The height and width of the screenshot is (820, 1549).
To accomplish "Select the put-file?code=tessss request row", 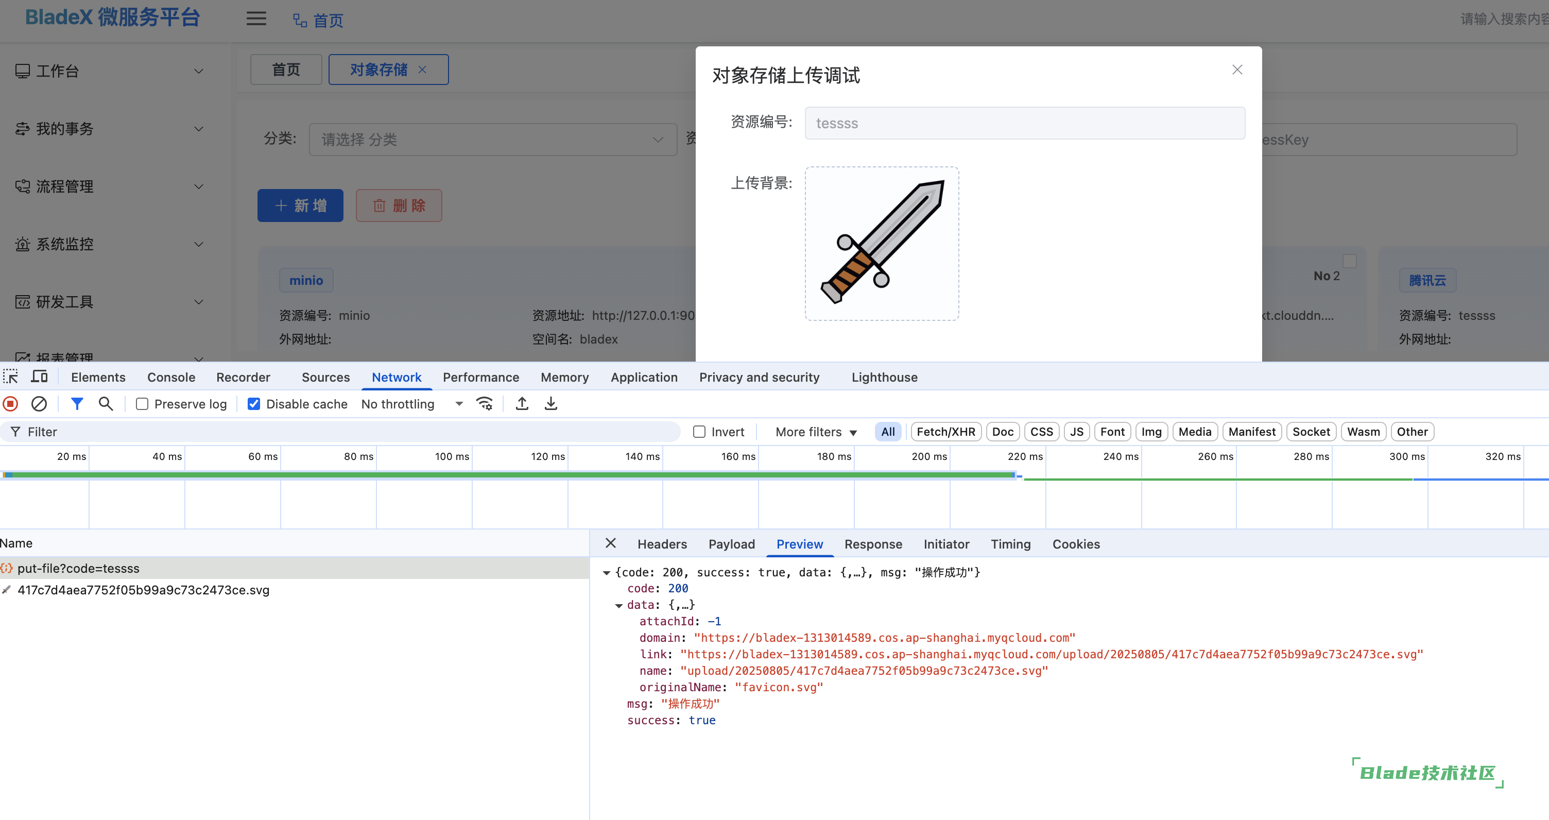I will [x=294, y=568].
